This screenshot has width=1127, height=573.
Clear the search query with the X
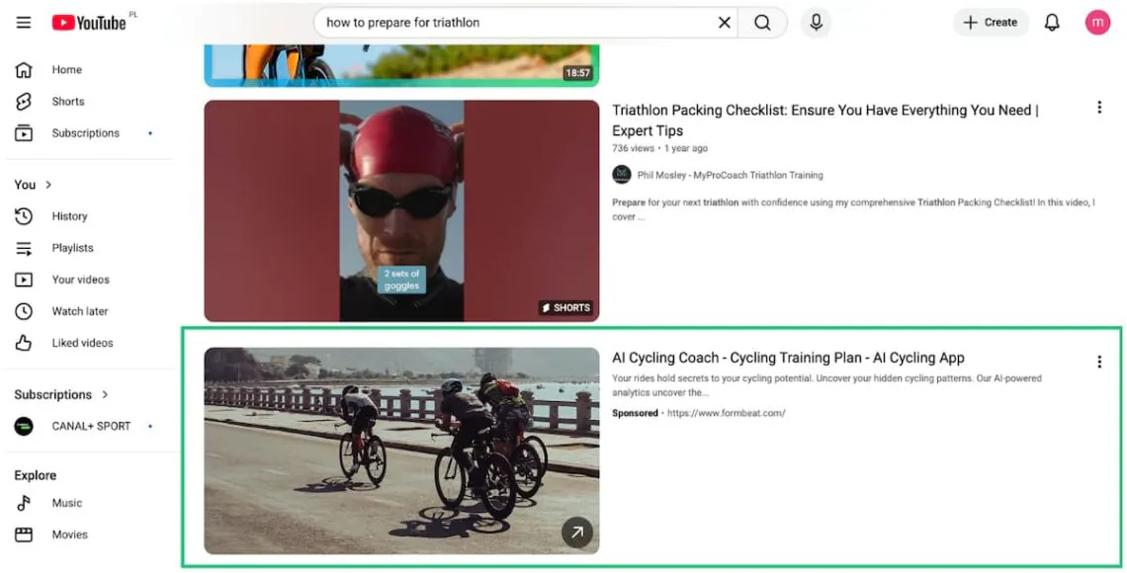pyautogui.click(x=724, y=22)
